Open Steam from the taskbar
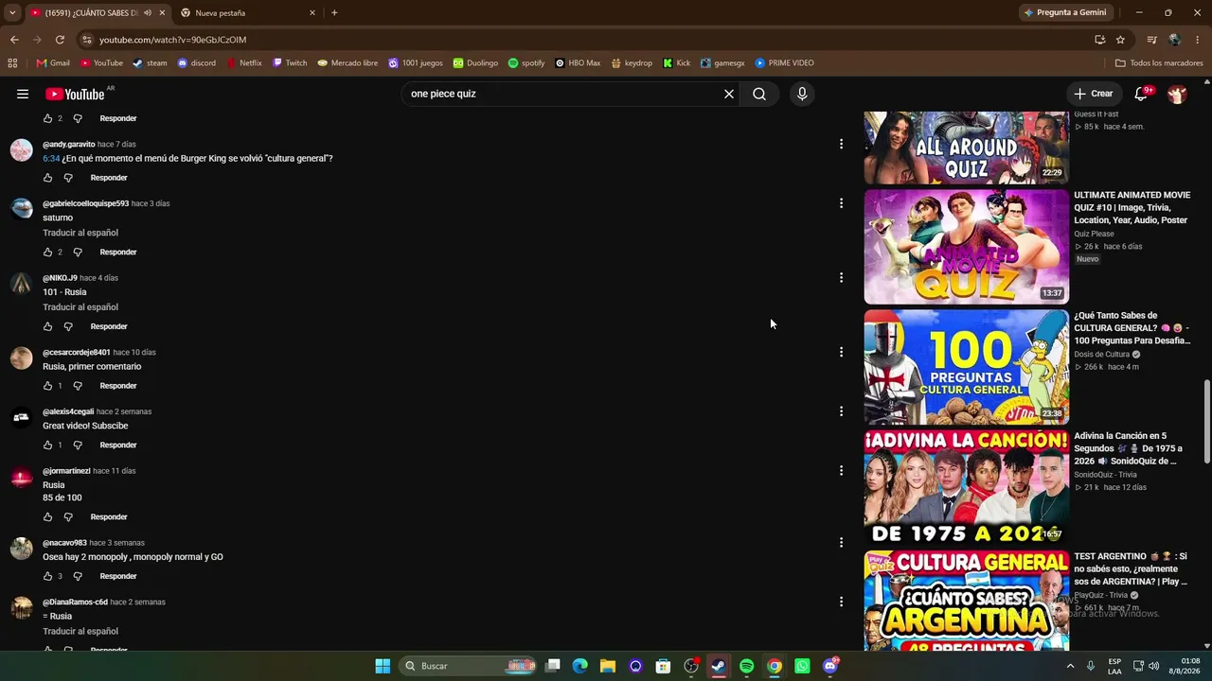Viewport: 1212px width, 681px height. click(x=719, y=666)
